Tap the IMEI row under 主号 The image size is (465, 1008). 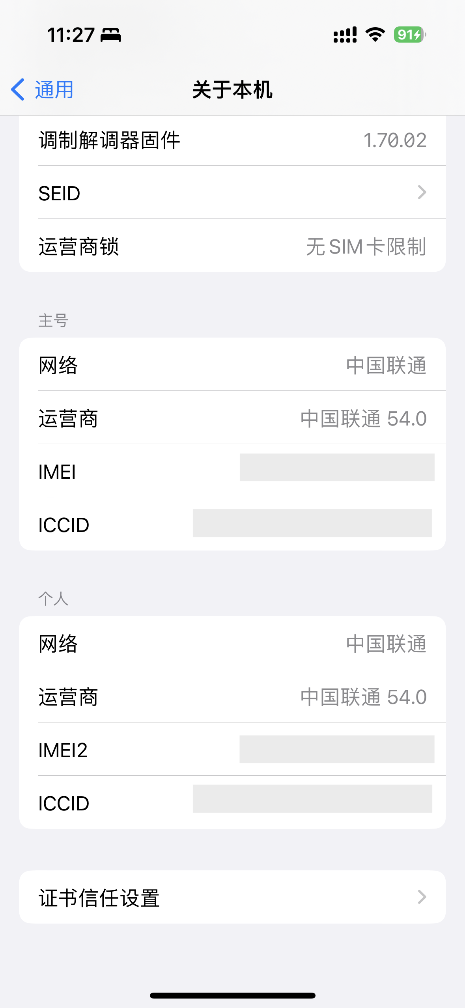point(232,471)
